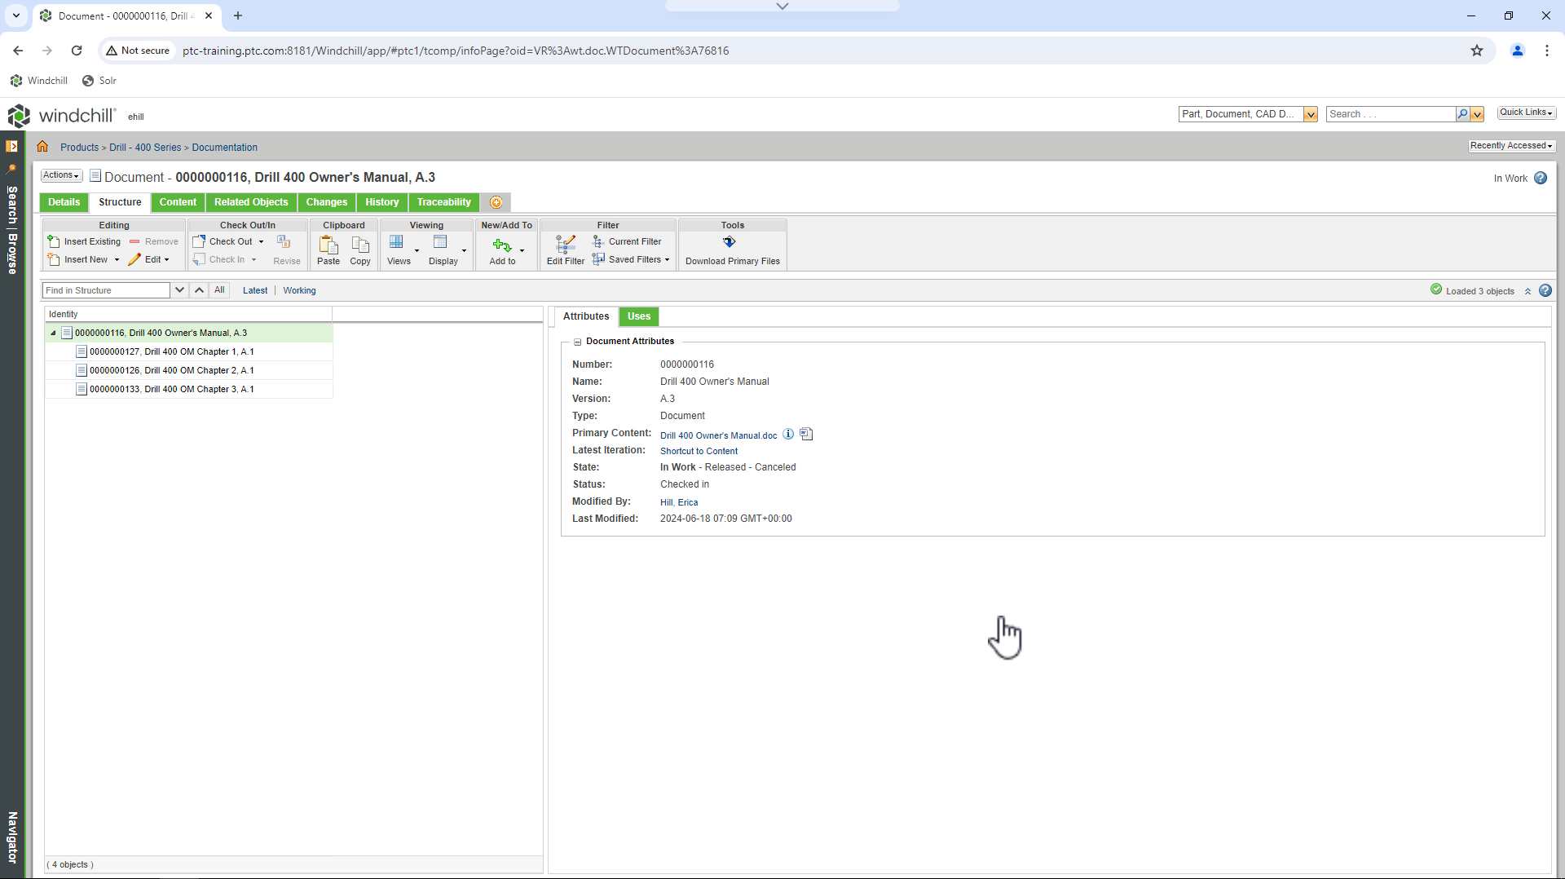Click the download icon beside primary content
Image resolution: width=1565 pixels, height=879 pixels.
[806, 434]
